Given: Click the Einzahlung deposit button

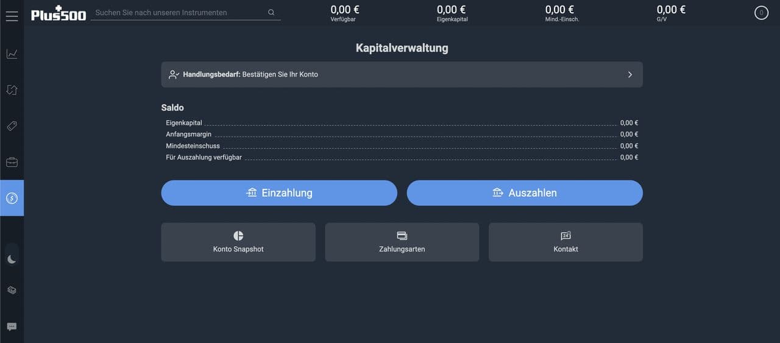Looking at the screenshot, I should (279, 193).
